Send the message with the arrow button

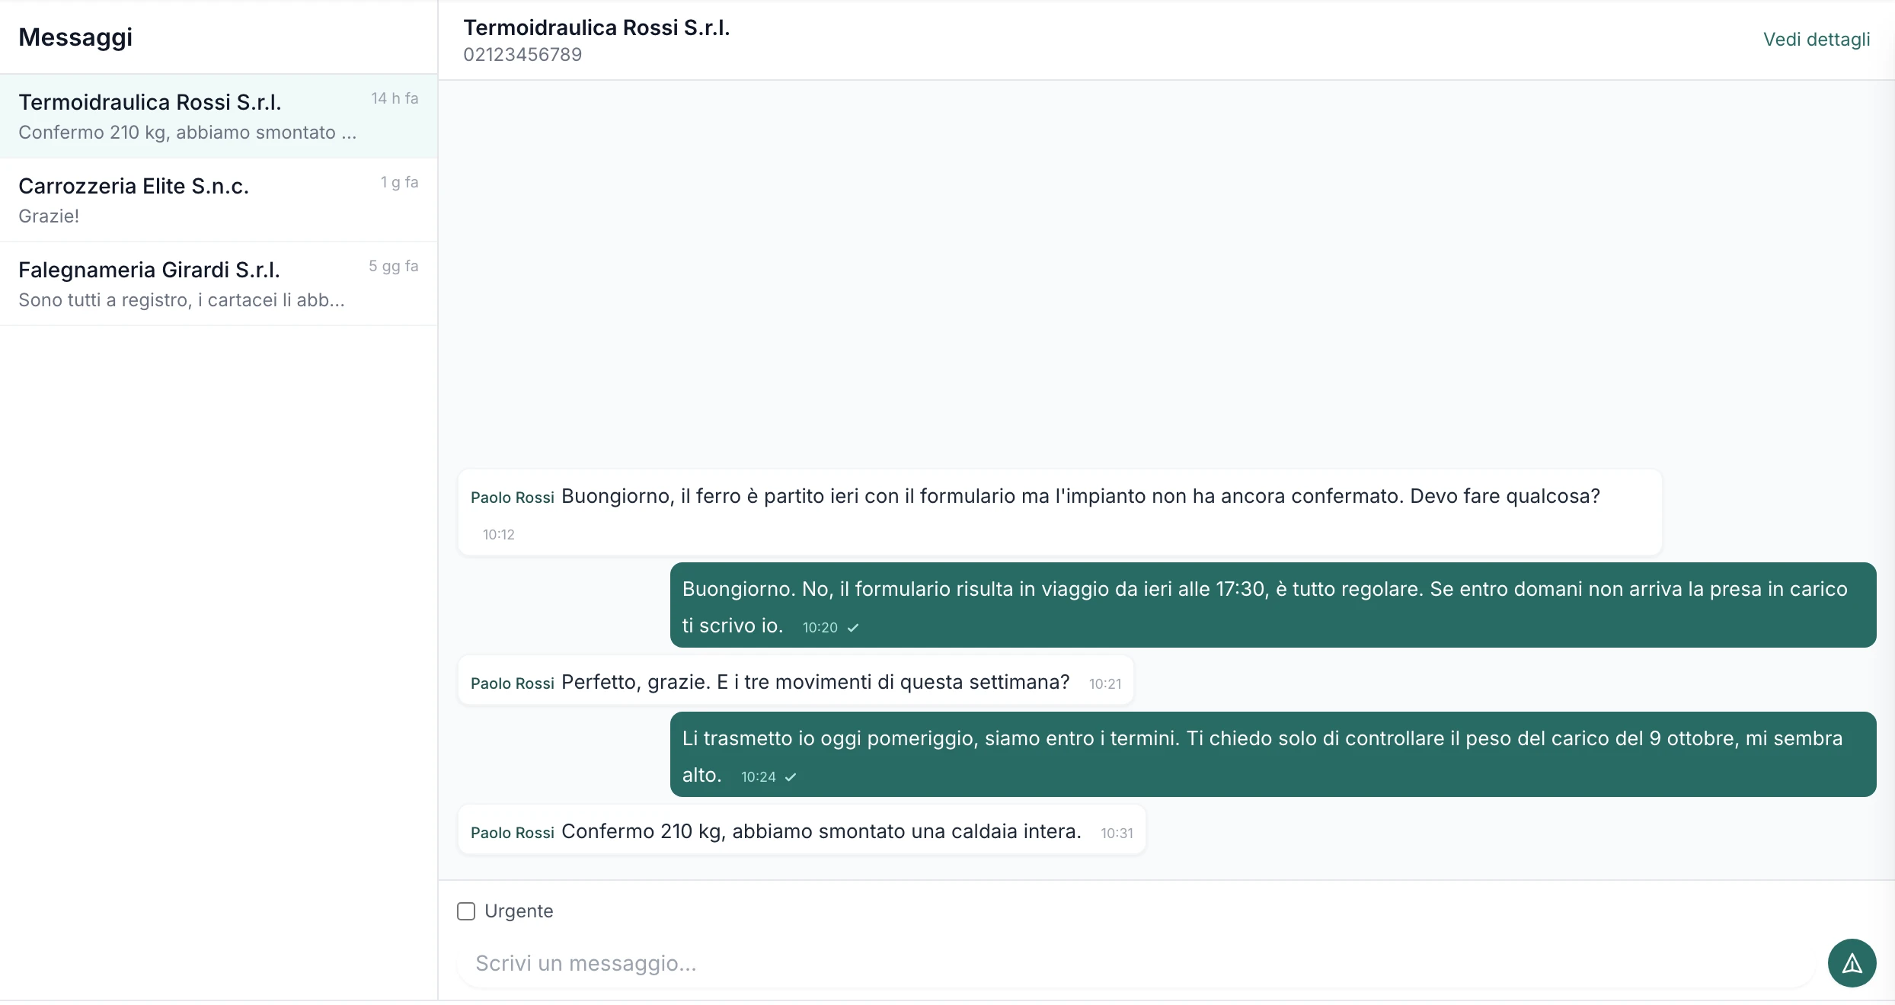(x=1852, y=963)
